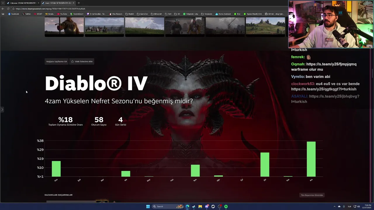The image size is (374, 210).
Task: Open the volume control in system tray
Action: tap(358, 206)
